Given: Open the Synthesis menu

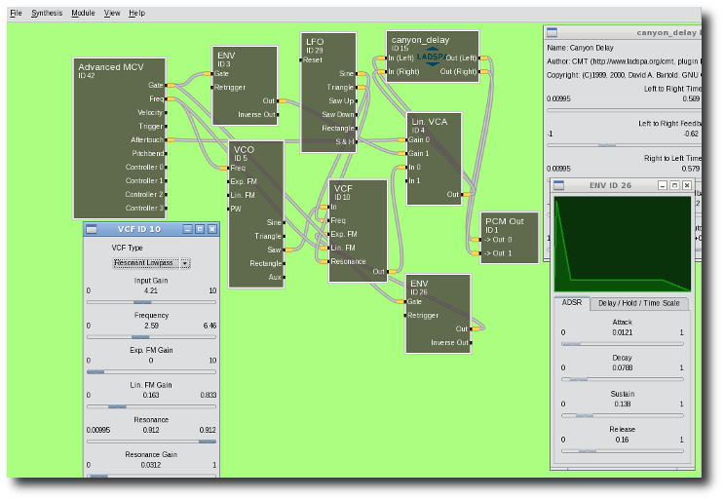Looking at the screenshot, I should pyautogui.click(x=47, y=13).
